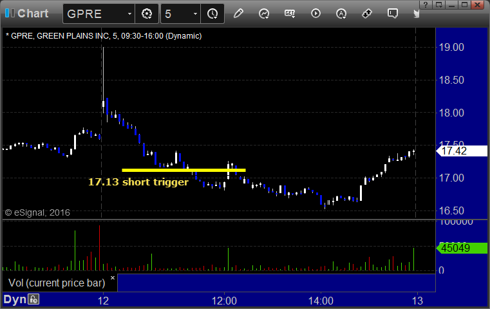The width and height of the screenshot is (490, 309).
Task: Click the help question mark button
Action: 426,5
